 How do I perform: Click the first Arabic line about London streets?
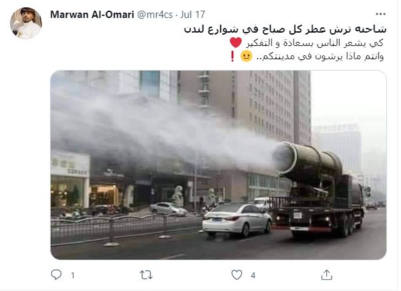pyautogui.click(x=285, y=29)
